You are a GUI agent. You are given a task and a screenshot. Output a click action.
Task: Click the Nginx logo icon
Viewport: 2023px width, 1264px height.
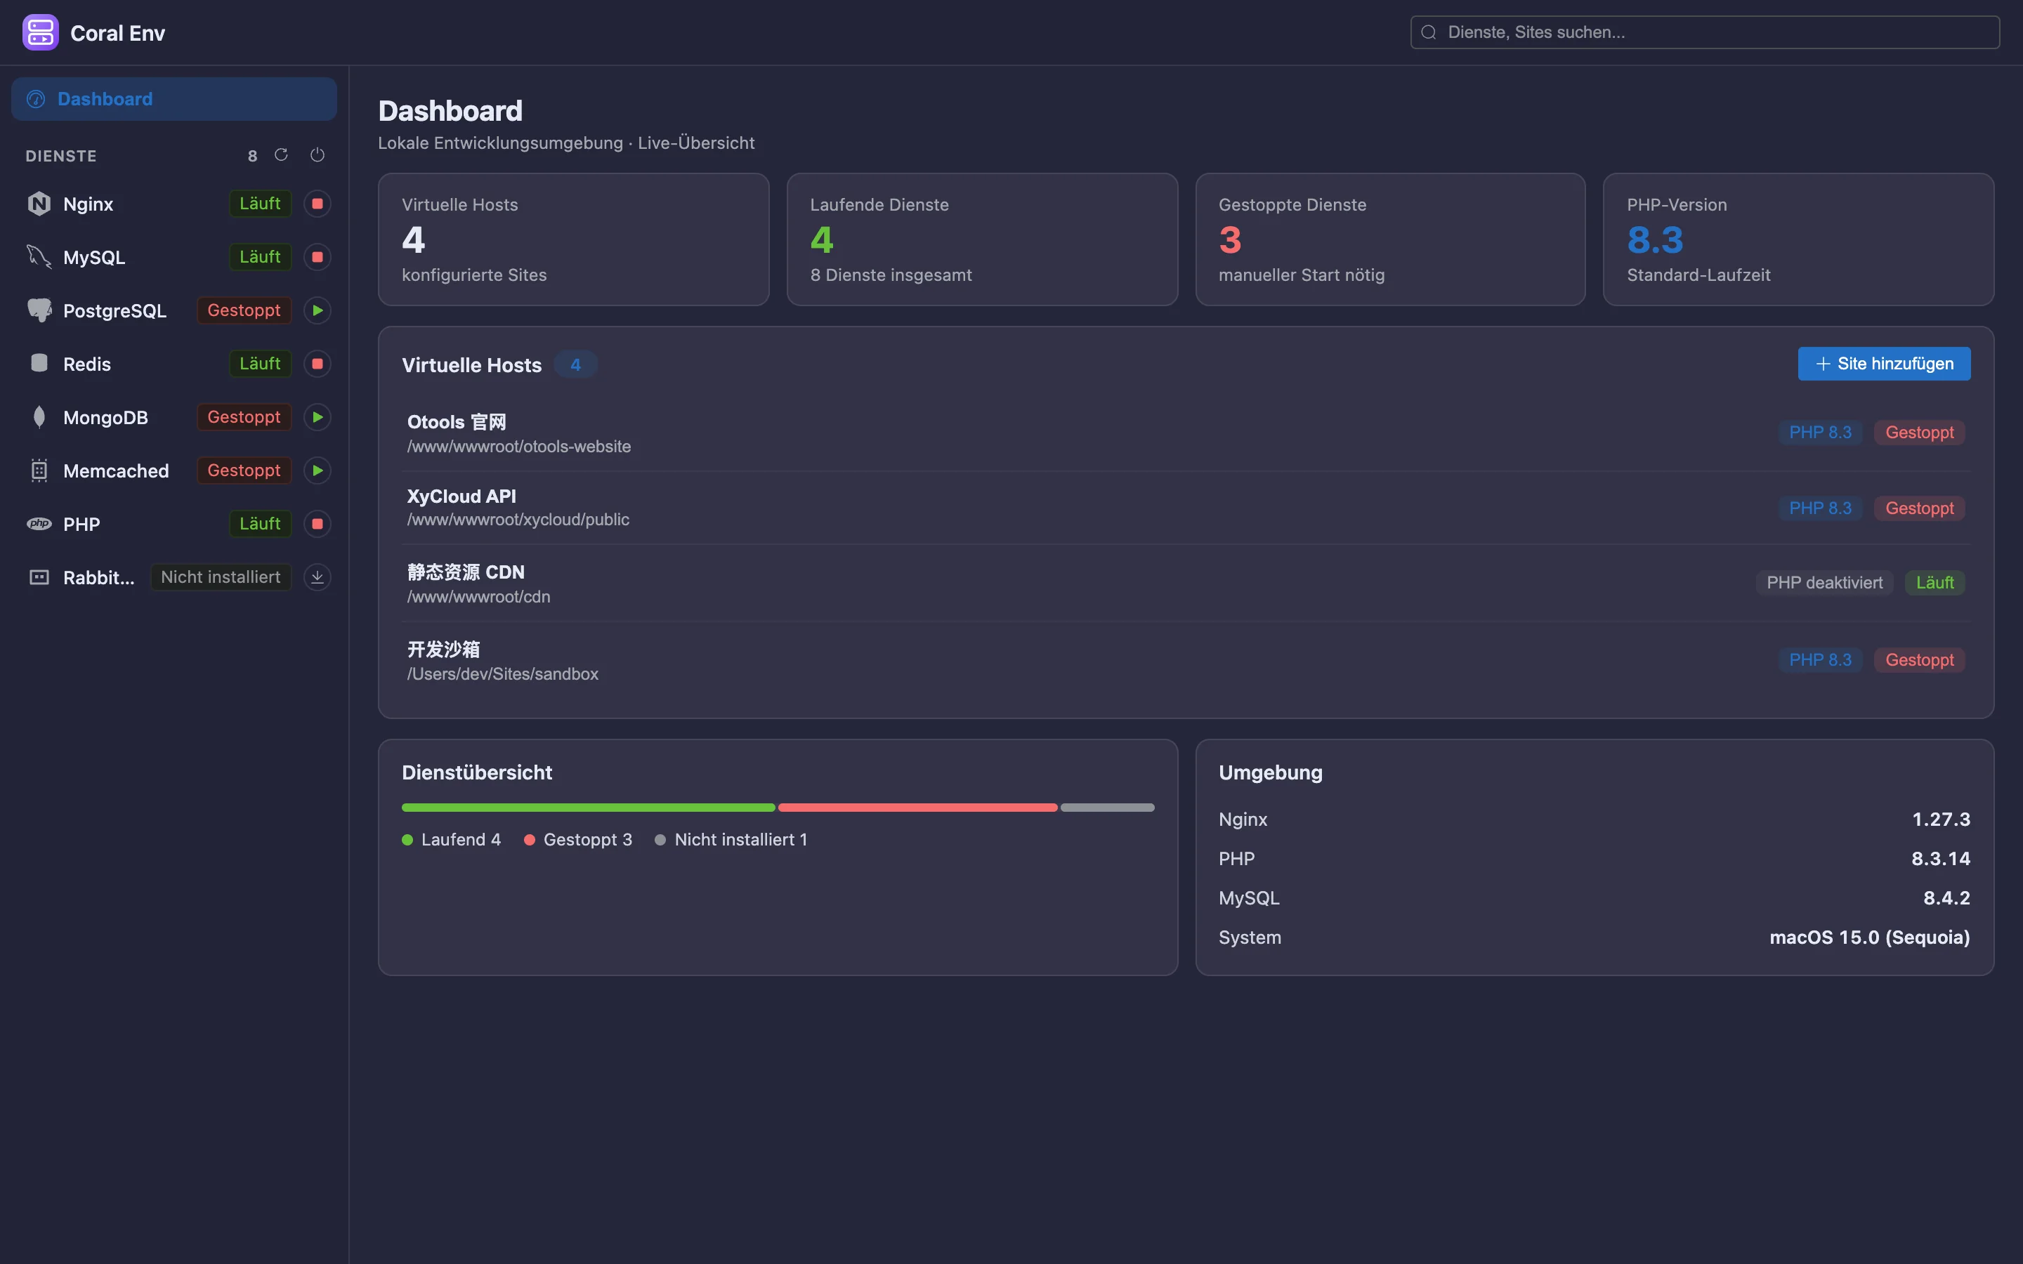pyautogui.click(x=39, y=204)
